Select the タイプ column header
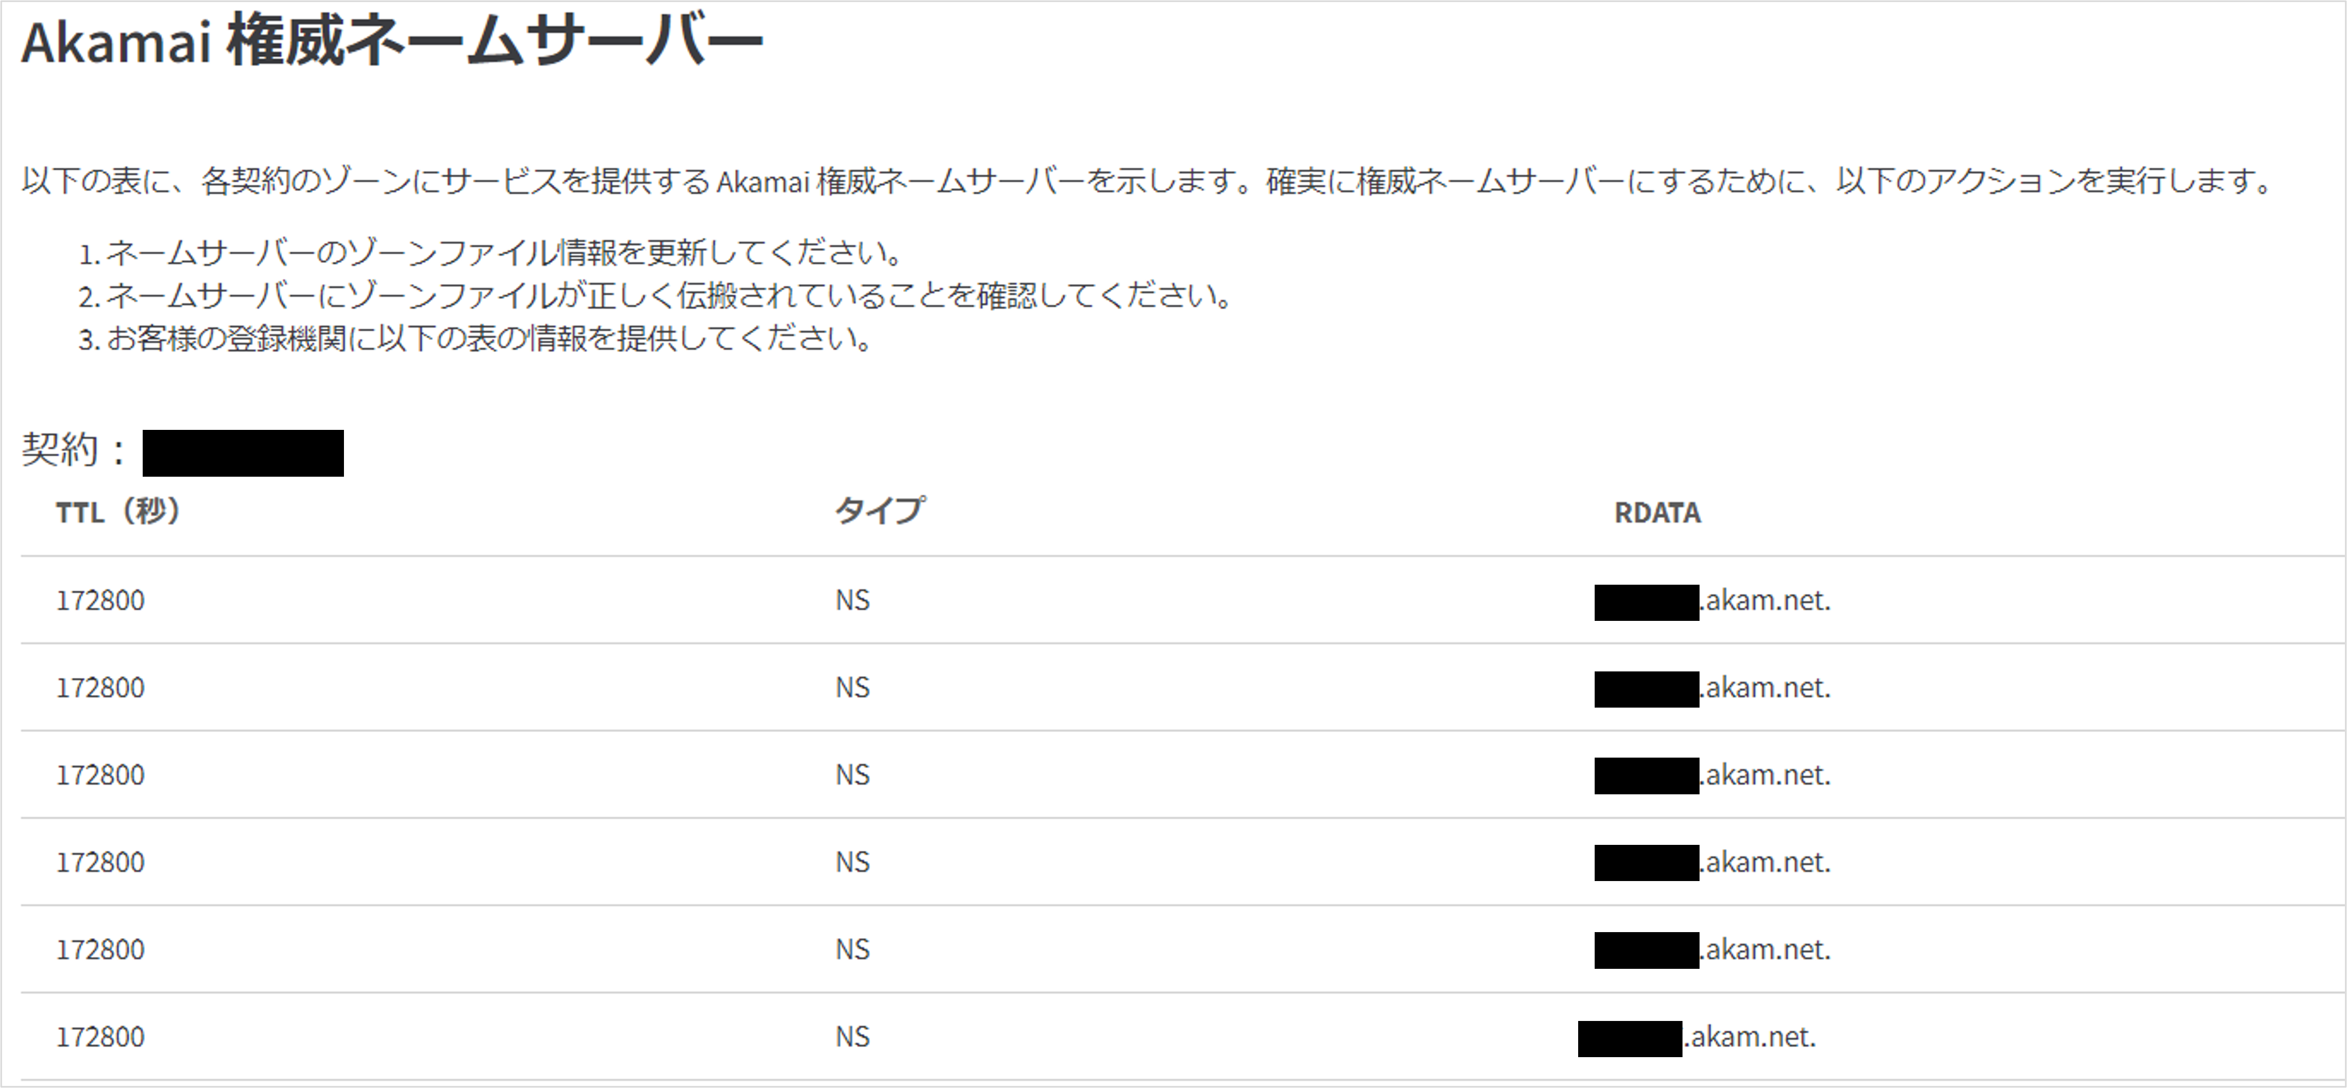 pos(879,511)
